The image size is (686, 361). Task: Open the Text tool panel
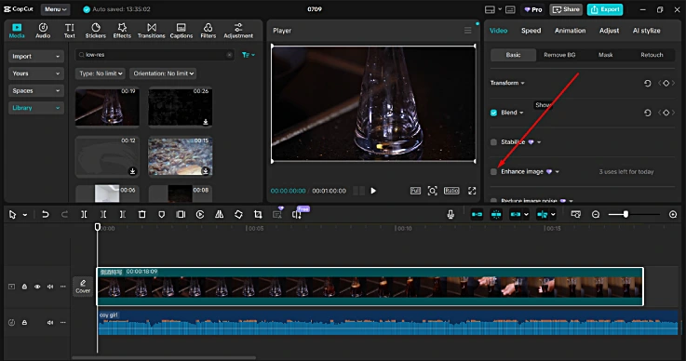click(70, 31)
